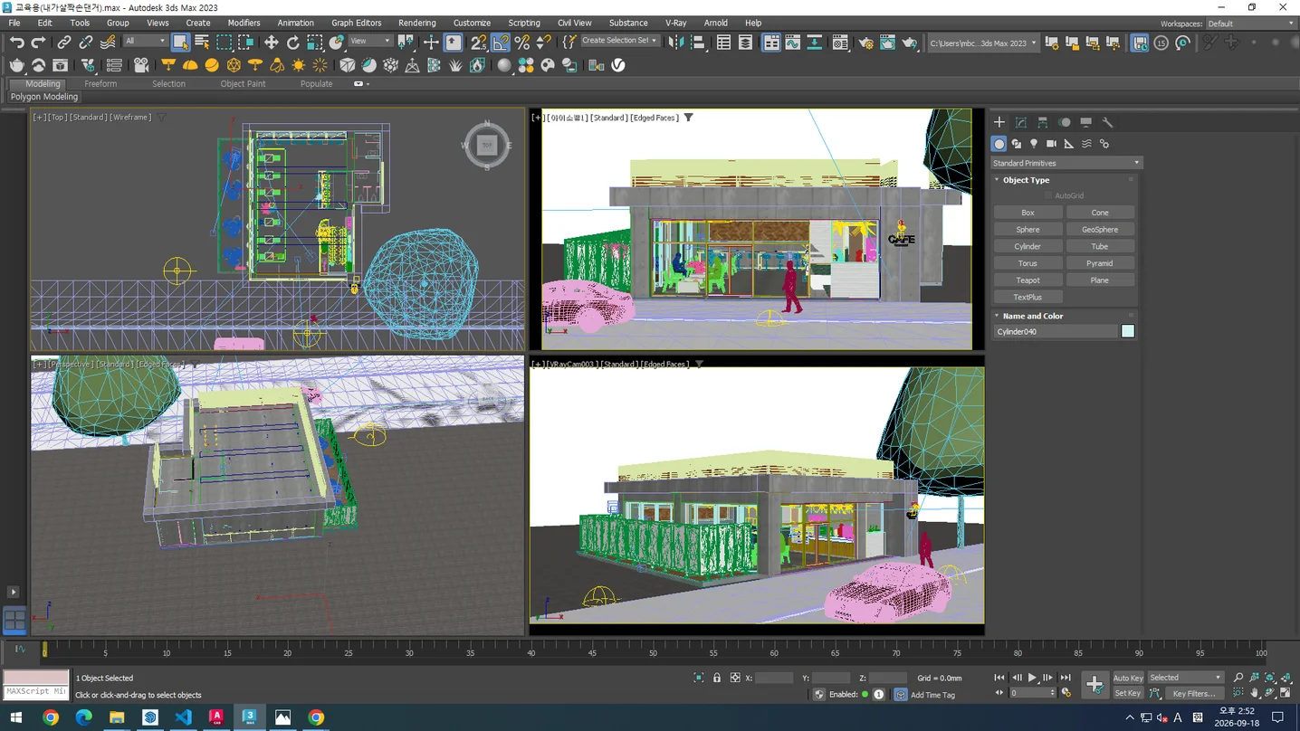Open the Curve Editor icon
The image size is (1300, 731).
pyautogui.click(x=792, y=42)
